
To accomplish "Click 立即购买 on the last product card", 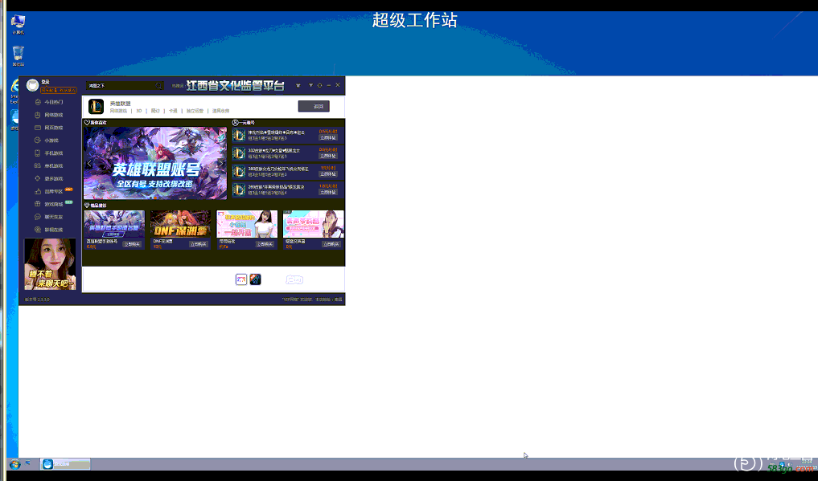I will [x=331, y=244].
